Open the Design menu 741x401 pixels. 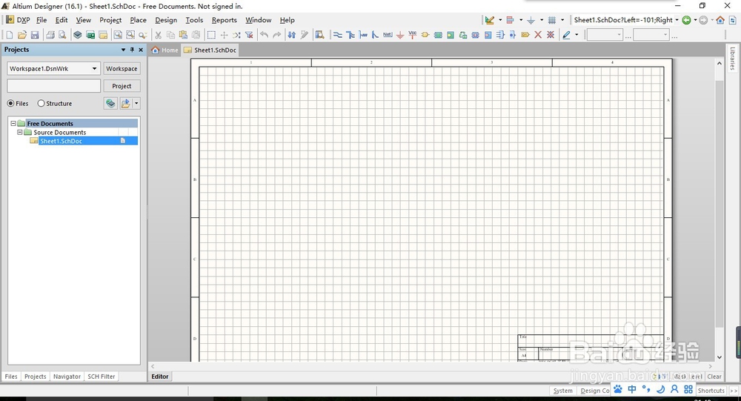[x=166, y=20]
